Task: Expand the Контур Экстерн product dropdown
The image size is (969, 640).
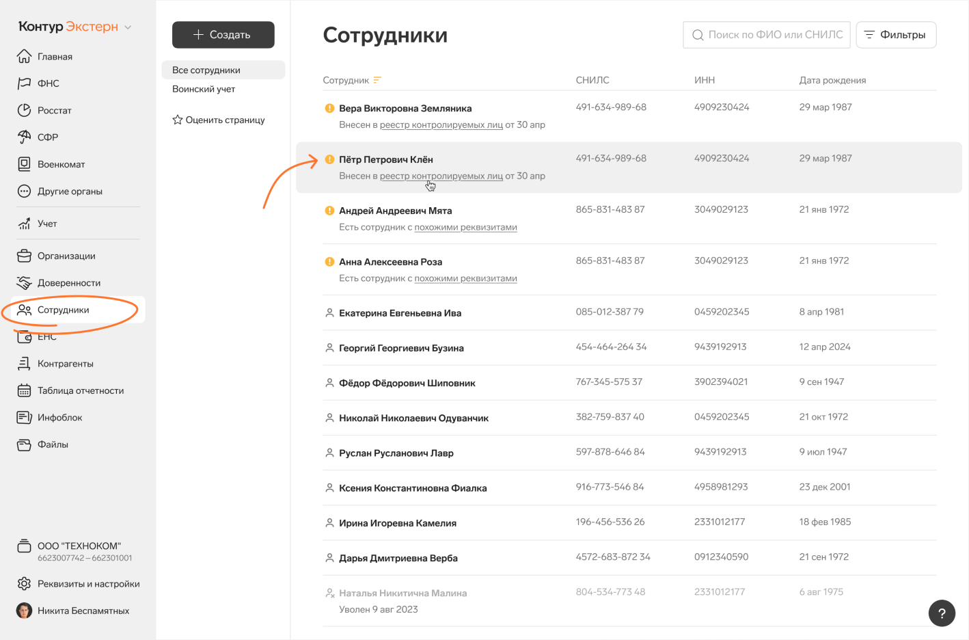Action: [128, 27]
